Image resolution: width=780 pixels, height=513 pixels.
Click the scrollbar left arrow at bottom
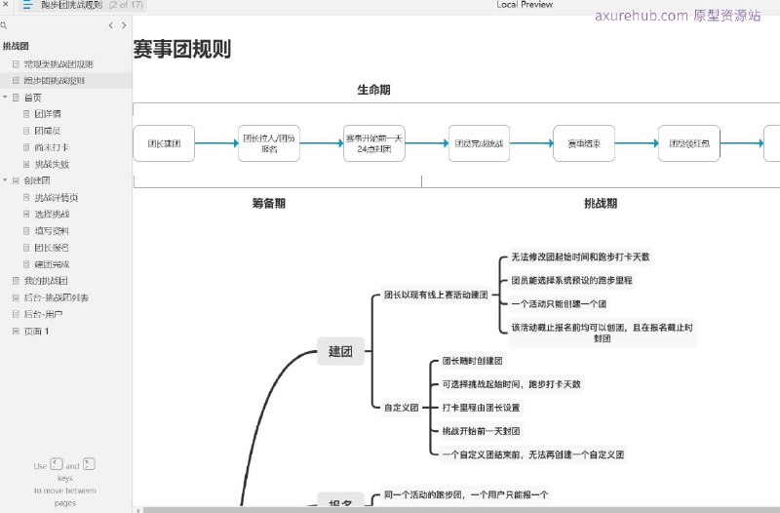(138, 510)
